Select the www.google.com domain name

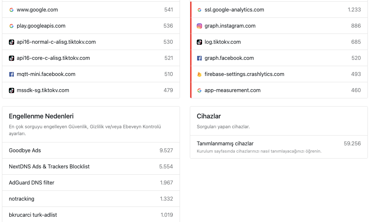(37, 10)
